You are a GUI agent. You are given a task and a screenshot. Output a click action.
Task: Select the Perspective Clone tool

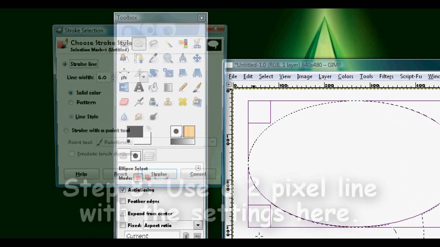pos(197,102)
